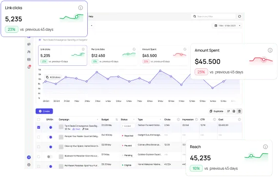
Task: Click the Edit link under Tech Deals
Action: point(85,129)
